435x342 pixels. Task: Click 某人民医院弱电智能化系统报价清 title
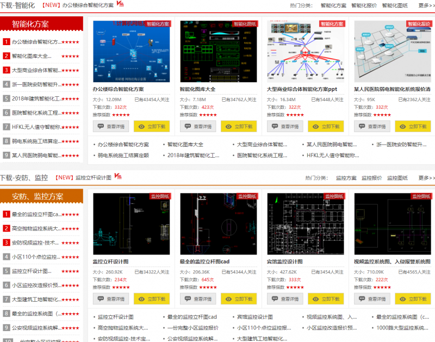point(391,89)
